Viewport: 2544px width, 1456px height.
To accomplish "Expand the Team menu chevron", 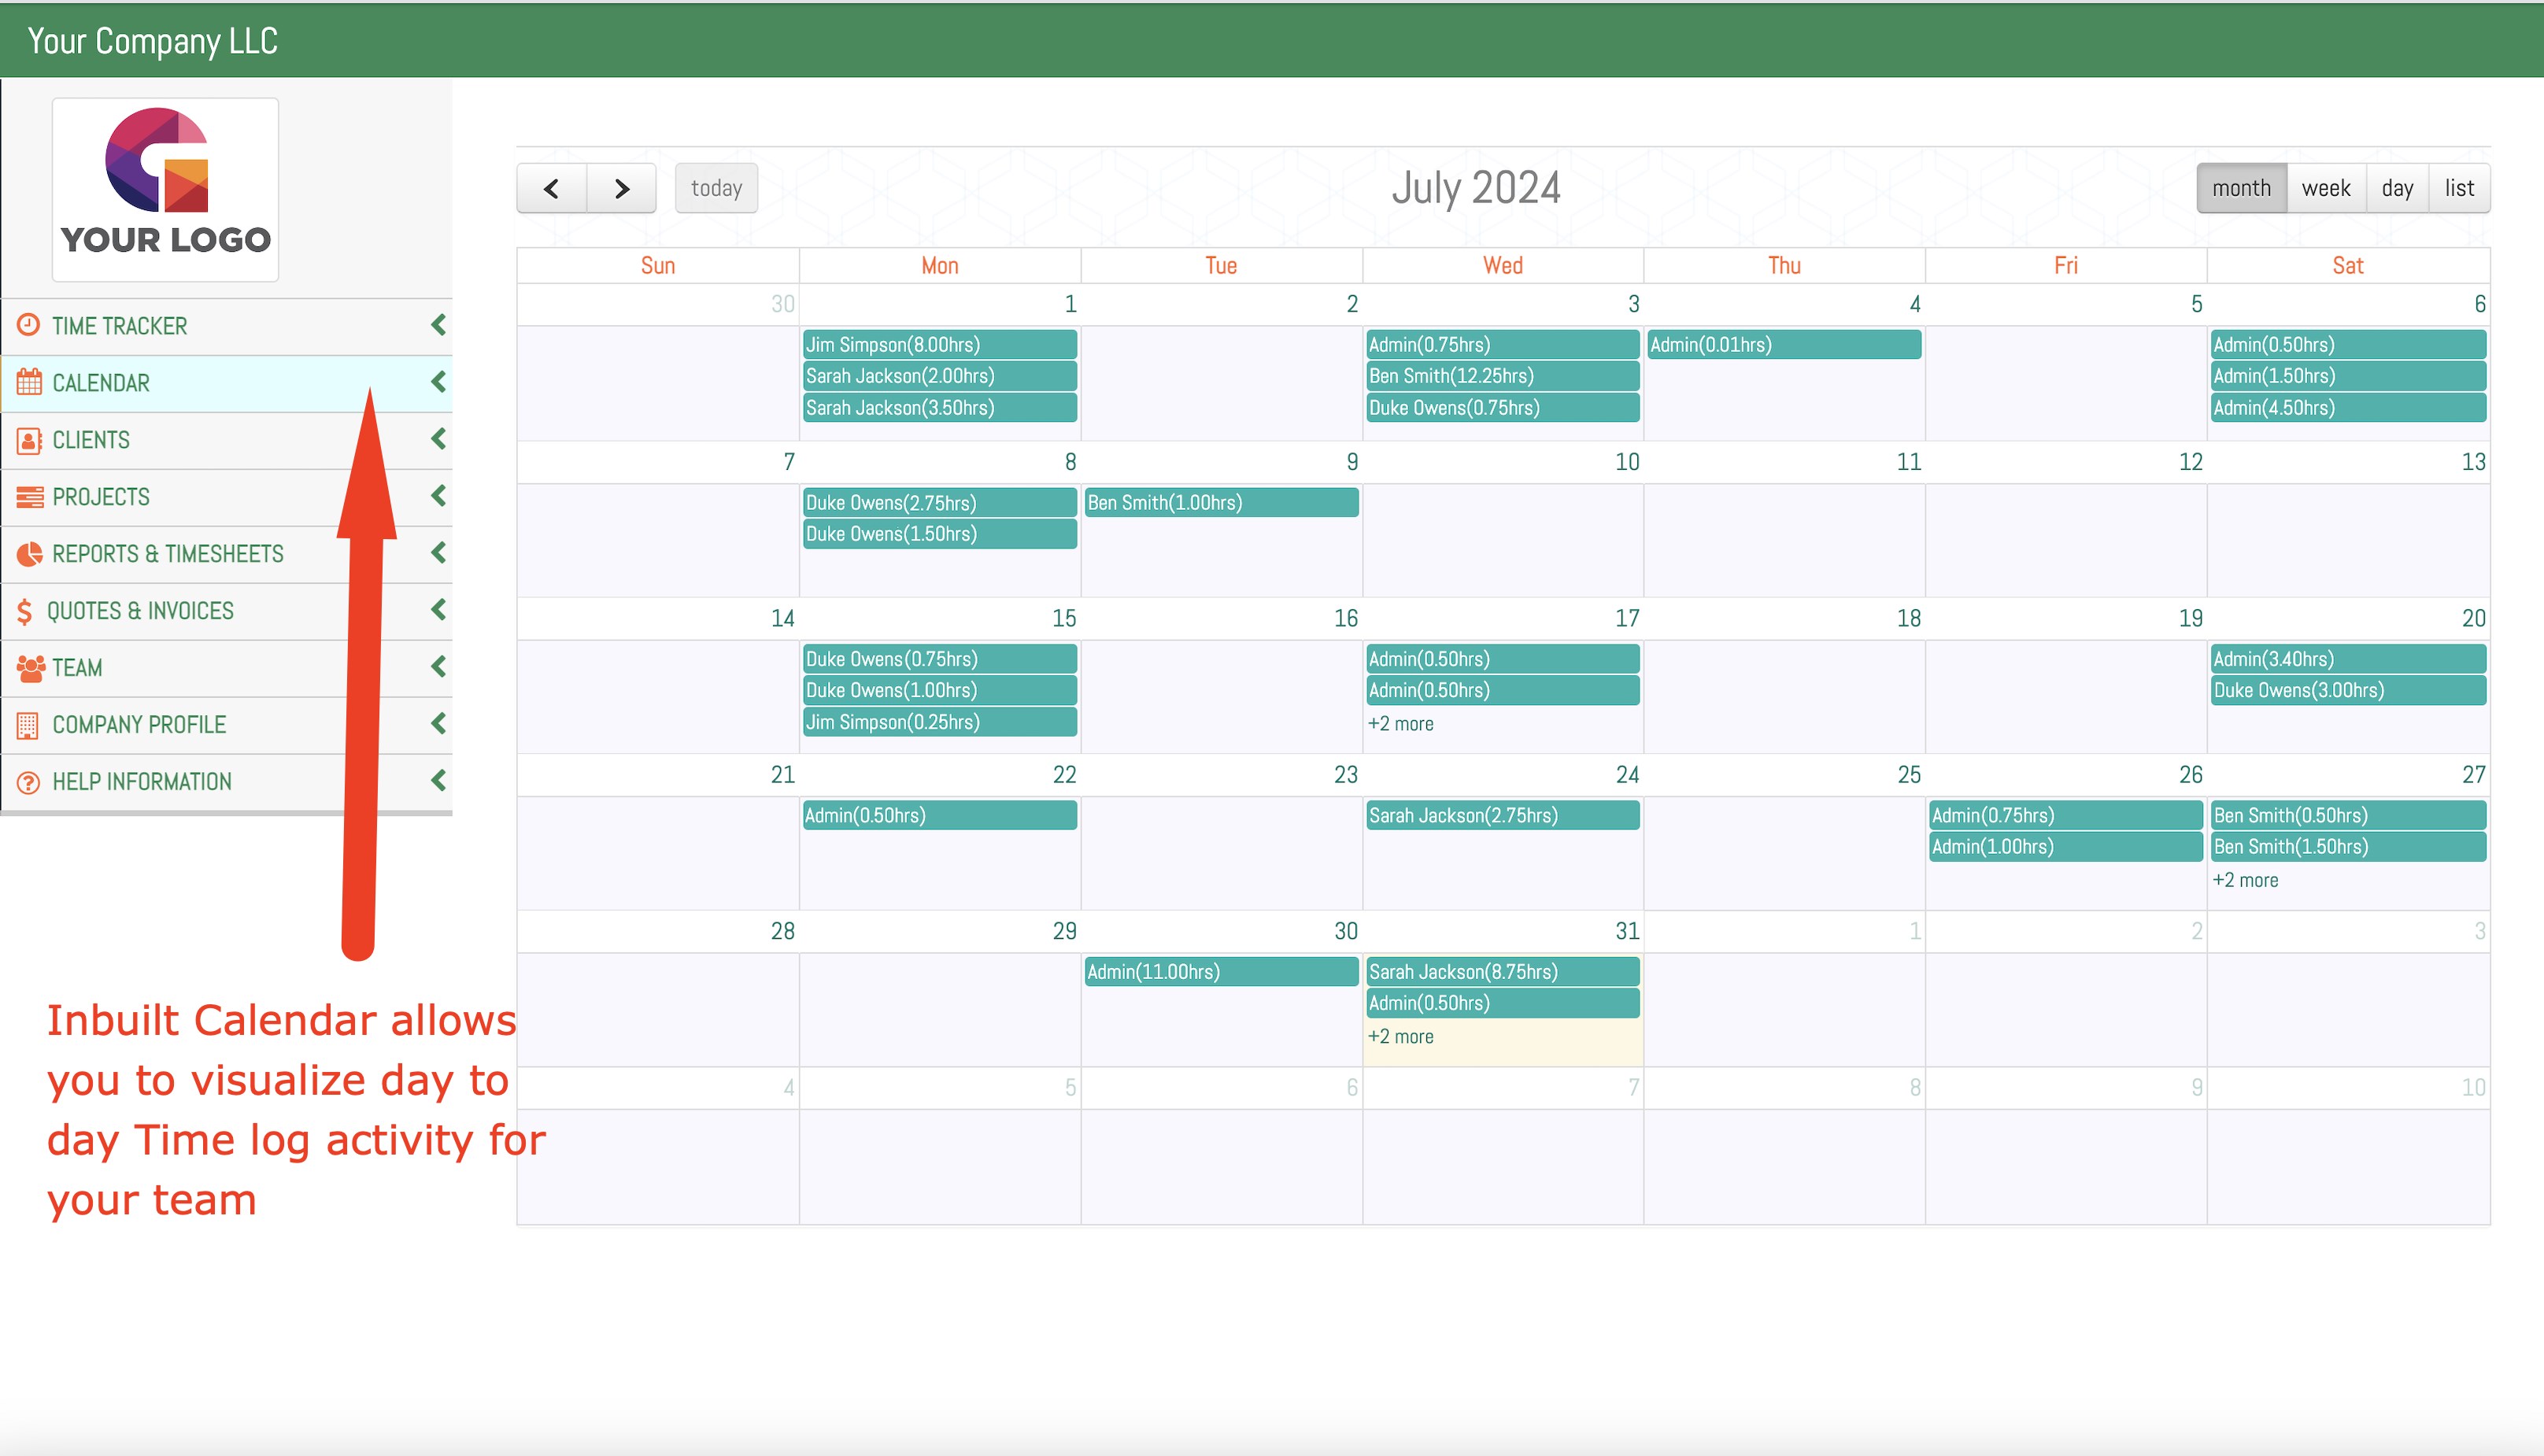I will pyautogui.click(x=438, y=666).
